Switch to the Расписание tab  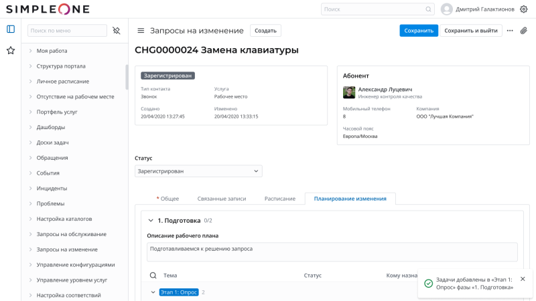tap(279, 199)
